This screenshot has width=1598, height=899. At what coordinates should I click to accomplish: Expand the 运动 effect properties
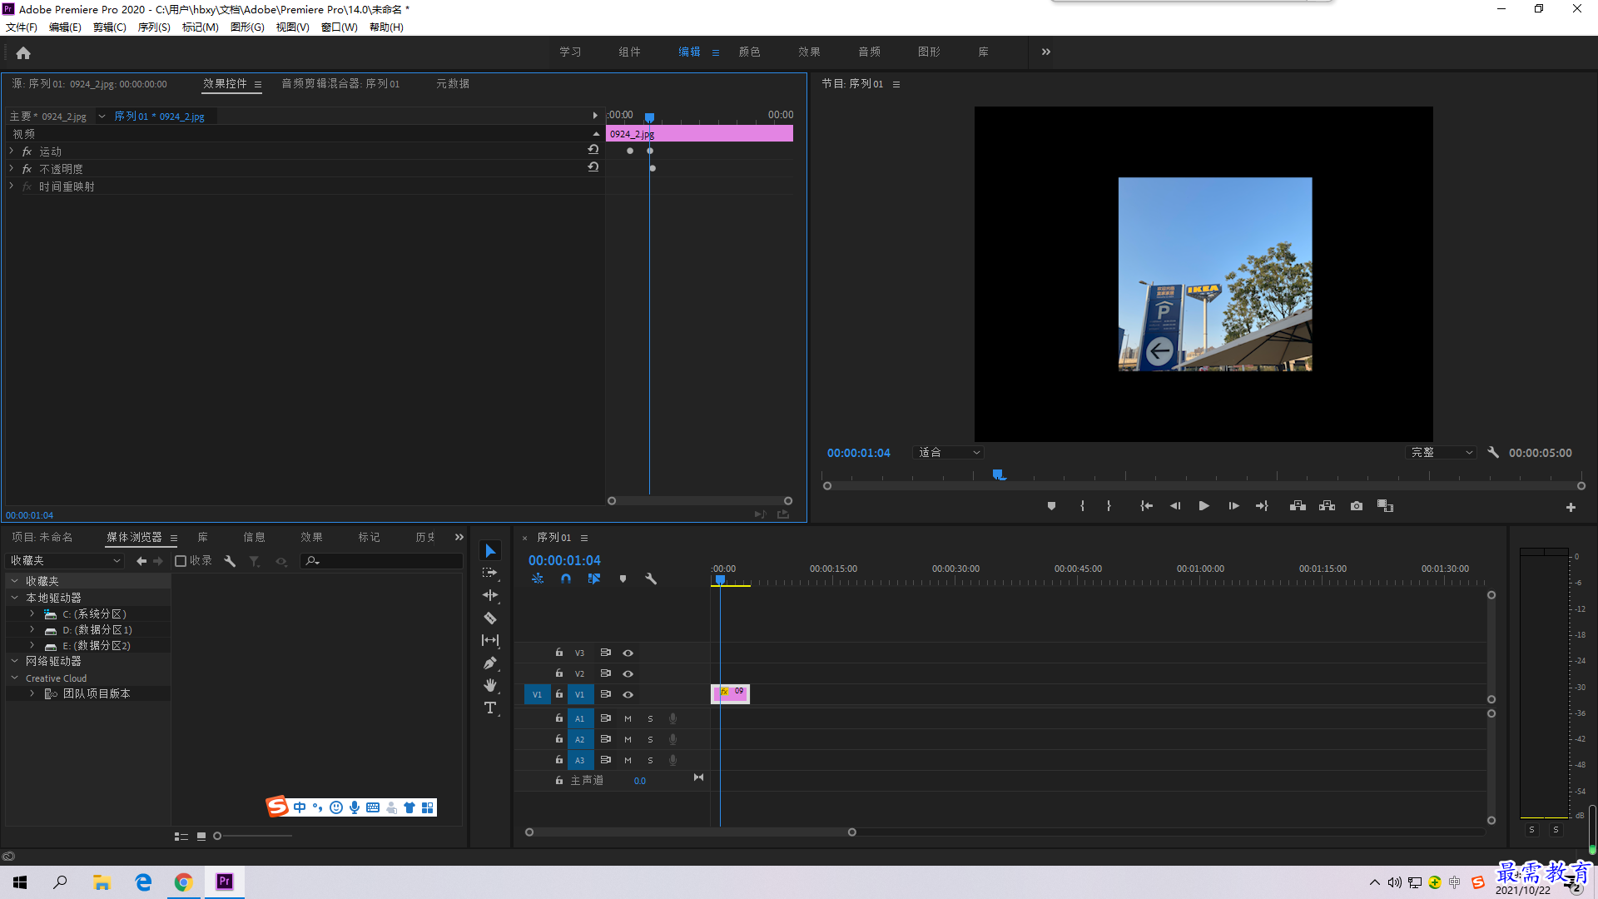click(12, 151)
